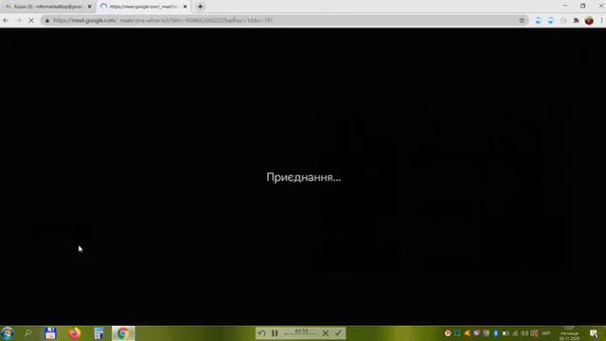Cancel the screen recording with the X

coord(326,332)
